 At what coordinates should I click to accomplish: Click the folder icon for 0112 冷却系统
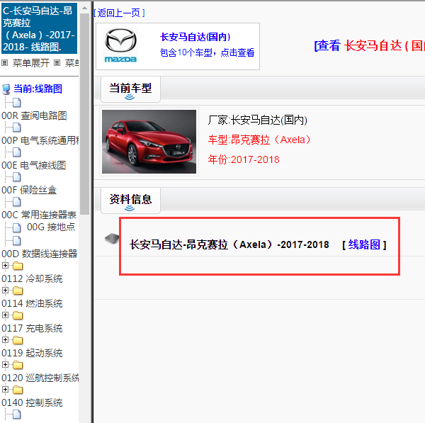click(18, 266)
